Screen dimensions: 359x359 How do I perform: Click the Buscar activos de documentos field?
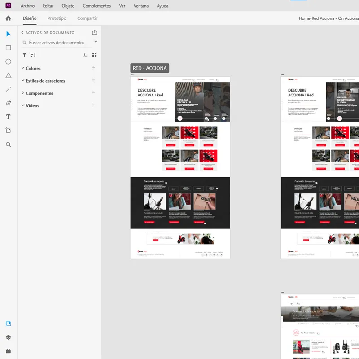tap(57, 42)
